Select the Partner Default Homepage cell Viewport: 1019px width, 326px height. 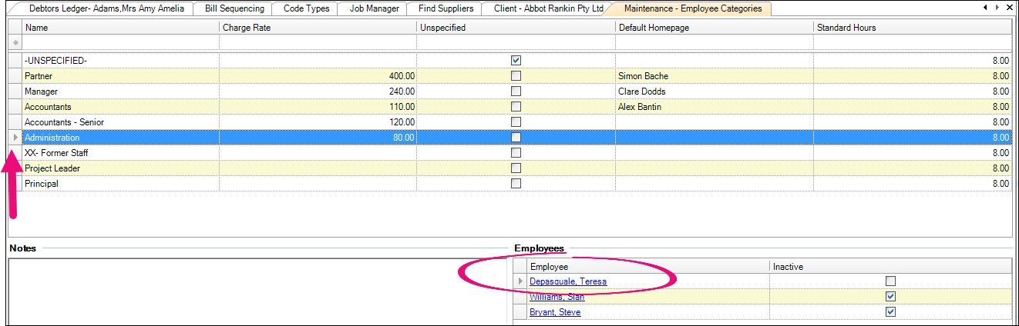pos(714,76)
